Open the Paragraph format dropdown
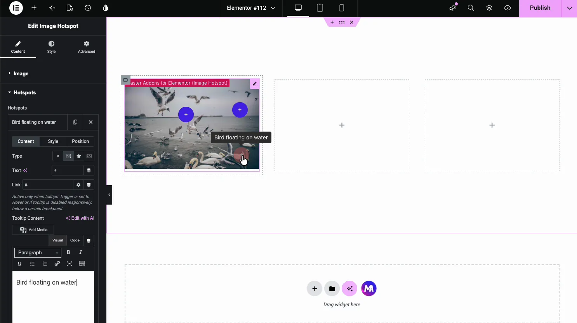577x323 pixels. coord(38,253)
